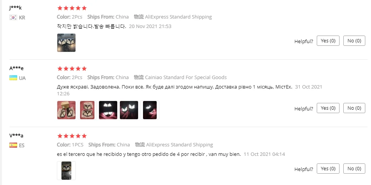371x185 pixels.
Task: Open A***e's fourth review photo
Action: point(129,110)
